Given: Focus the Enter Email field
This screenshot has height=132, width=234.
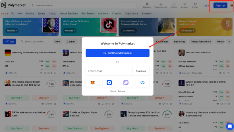Looking at the screenshot, I should [x=109, y=71].
